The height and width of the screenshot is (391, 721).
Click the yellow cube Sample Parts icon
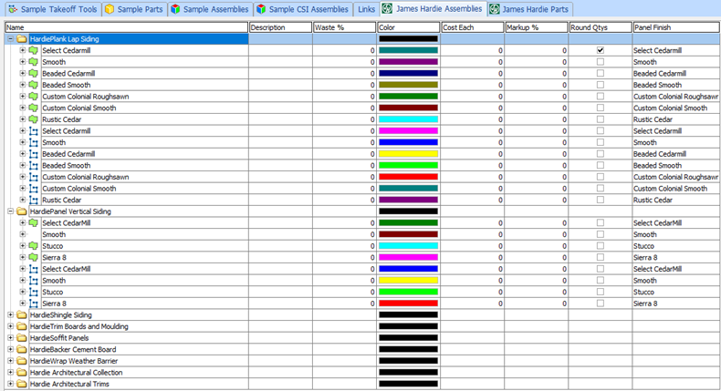110,9
